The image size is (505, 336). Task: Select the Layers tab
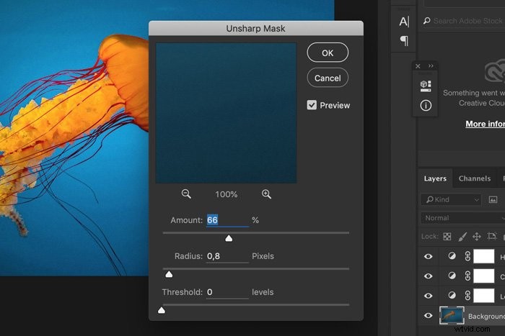tap(435, 178)
